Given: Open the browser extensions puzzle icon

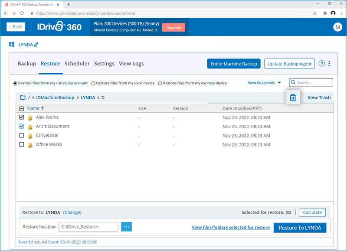Looking at the screenshot, I should tap(325, 13).
